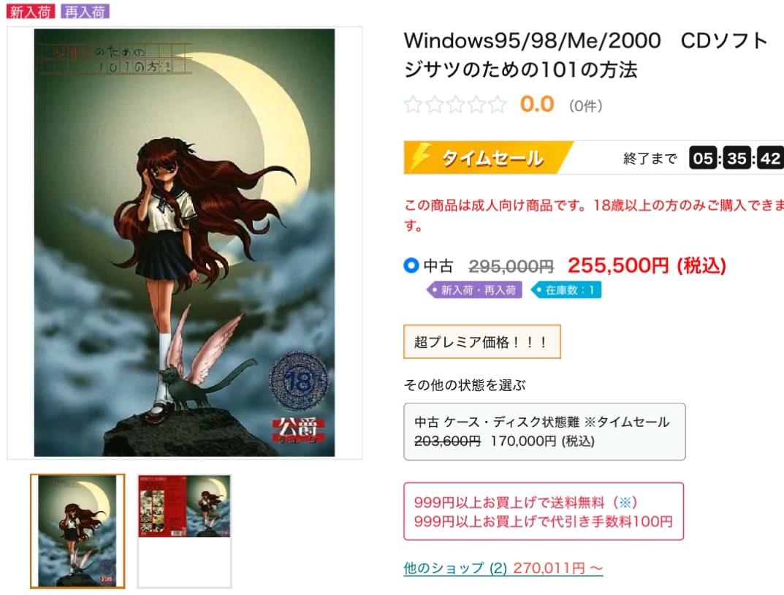Select the 中古 radio button
The width and height of the screenshot is (784, 595).
pos(411,265)
